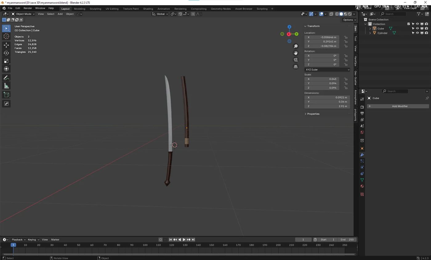Select the Annotate tool

tap(6, 78)
